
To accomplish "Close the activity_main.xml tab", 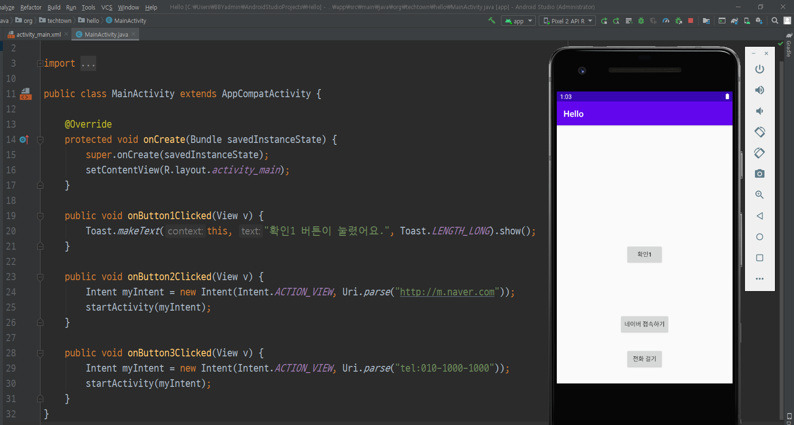I will [66, 34].
